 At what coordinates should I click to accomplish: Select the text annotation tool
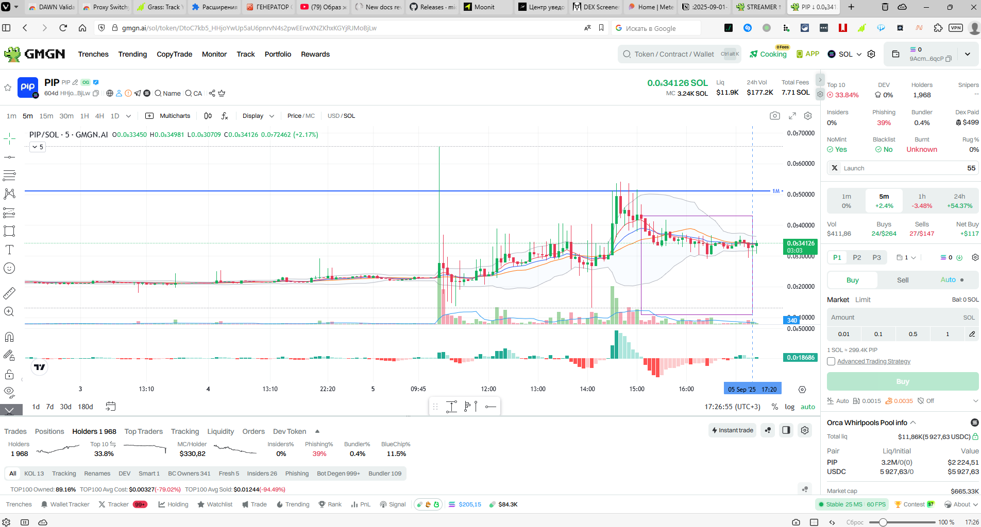[x=9, y=250]
